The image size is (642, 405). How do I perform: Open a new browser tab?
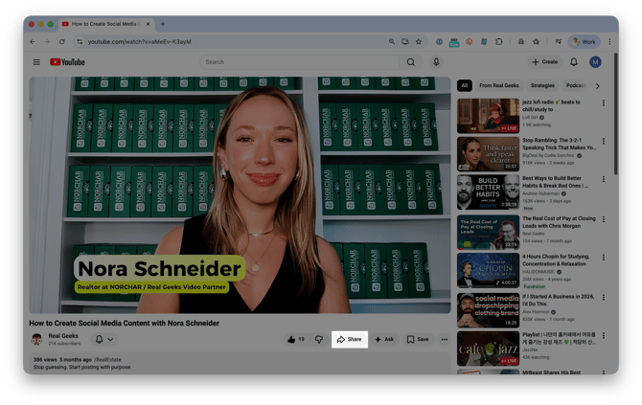[x=163, y=24]
